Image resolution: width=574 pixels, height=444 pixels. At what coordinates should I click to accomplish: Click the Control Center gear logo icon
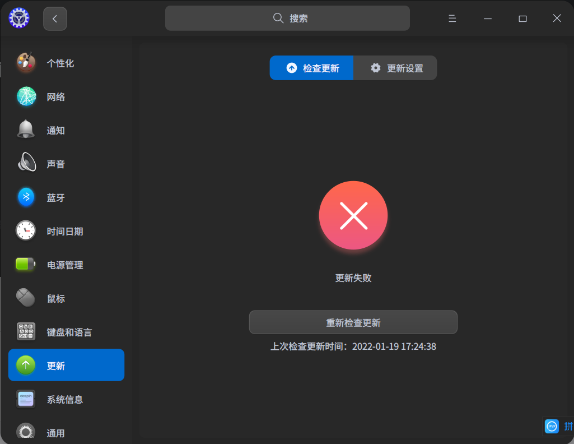[x=18, y=18]
